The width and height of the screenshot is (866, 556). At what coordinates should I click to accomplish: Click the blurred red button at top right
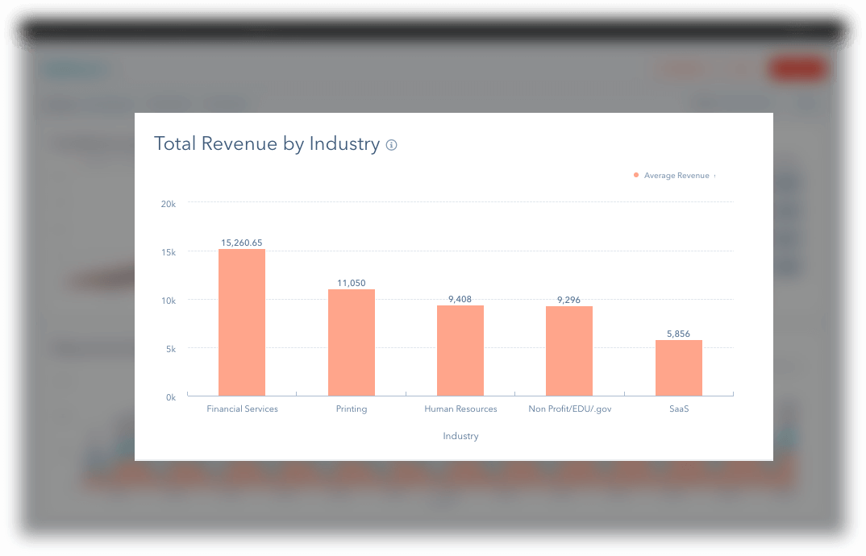coord(797,70)
